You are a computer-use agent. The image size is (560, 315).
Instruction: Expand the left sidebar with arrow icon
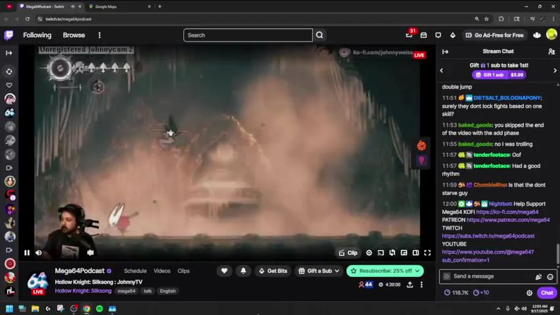pos(9,53)
